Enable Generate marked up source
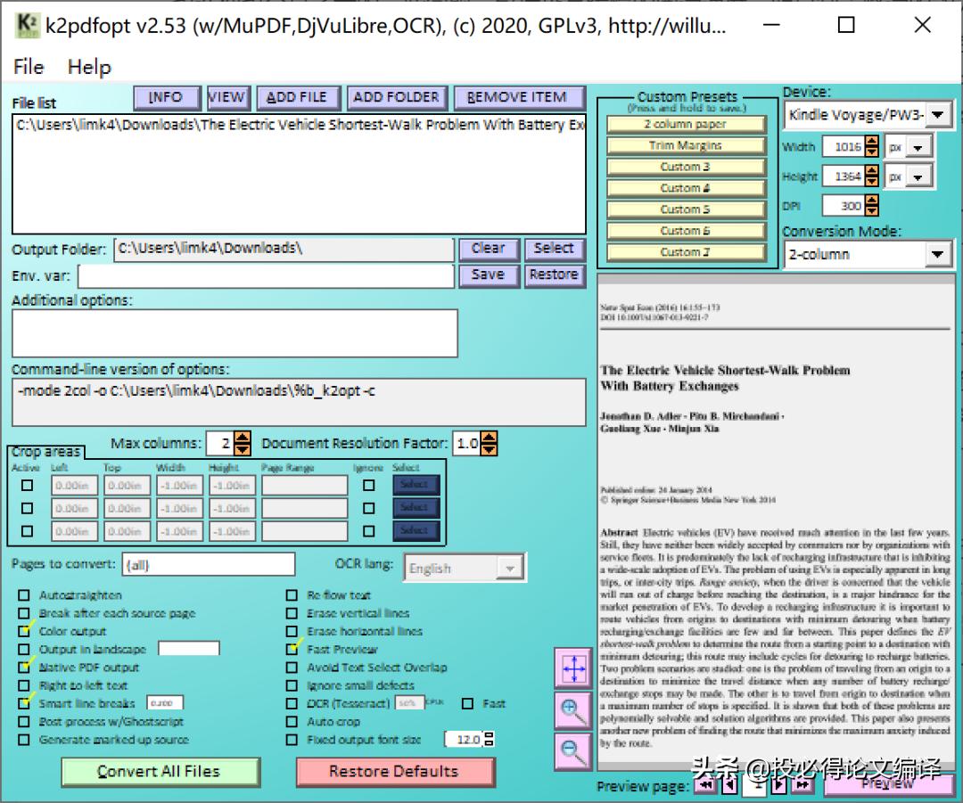This screenshot has width=963, height=803. [24, 740]
